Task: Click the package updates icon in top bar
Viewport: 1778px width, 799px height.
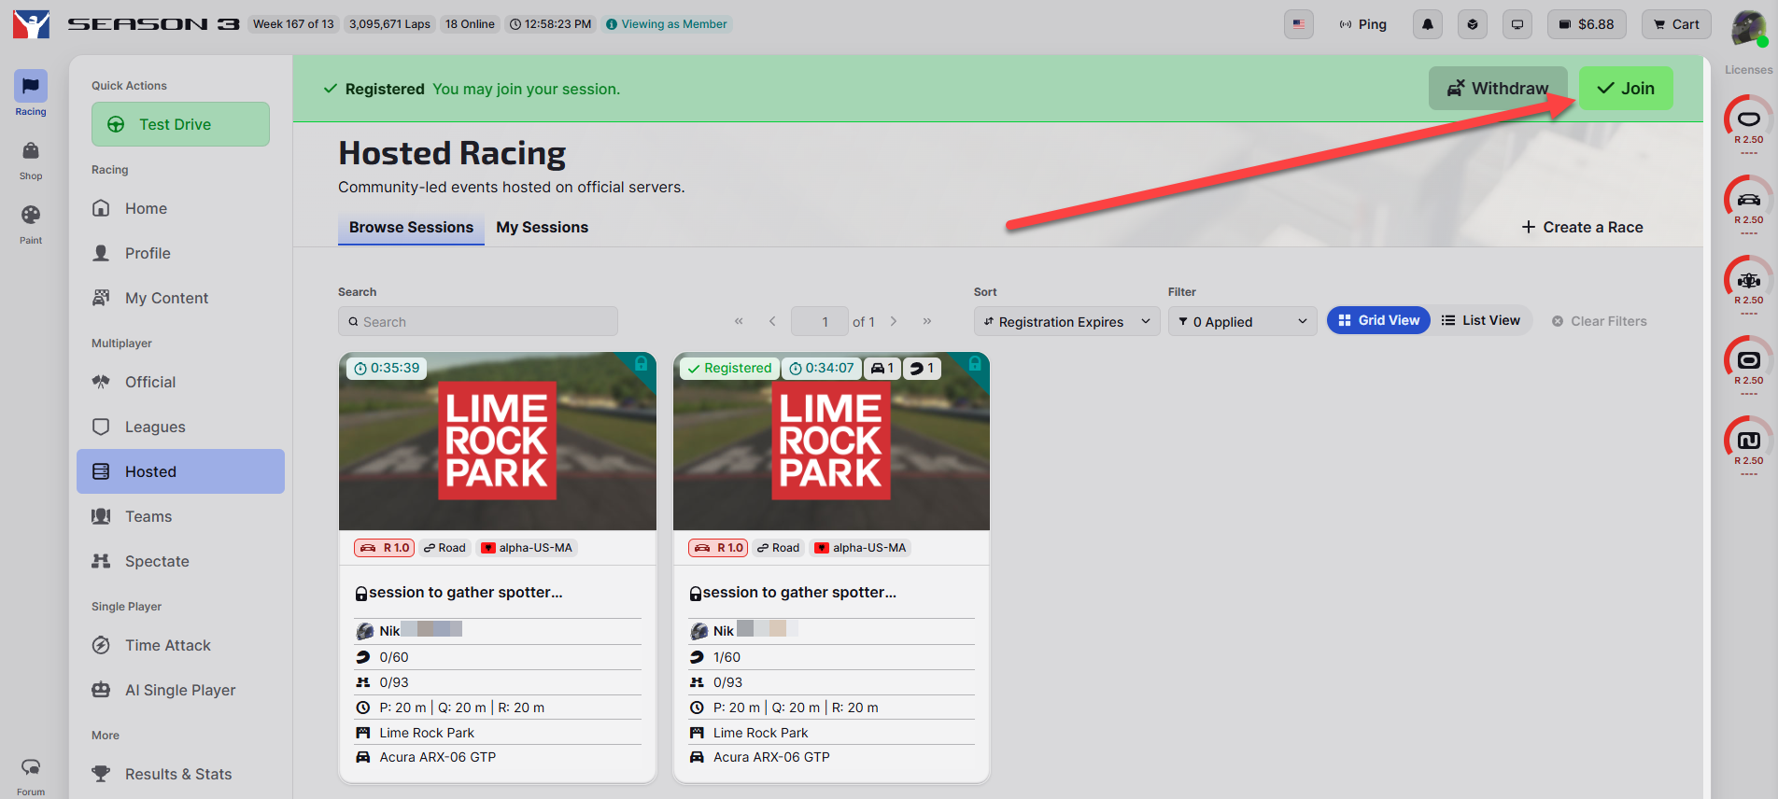Action: point(1472,24)
